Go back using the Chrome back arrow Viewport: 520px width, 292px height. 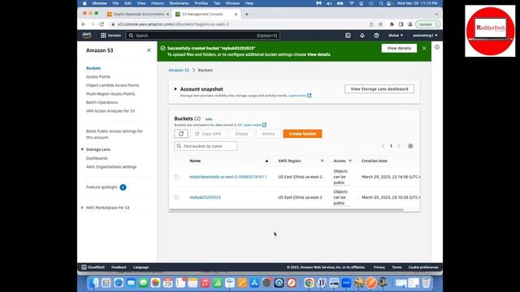point(84,24)
